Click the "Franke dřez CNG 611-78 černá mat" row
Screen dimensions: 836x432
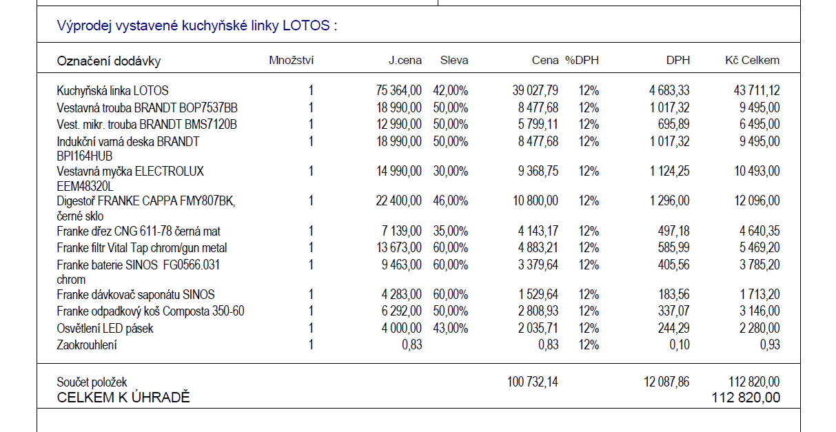click(x=139, y=232)
